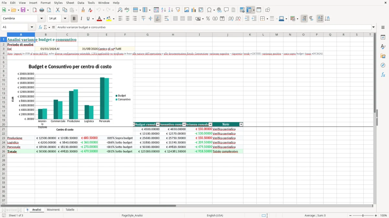Click Clear Direct Formatting icon
Screen dimensions: 389x218
point(90,10)
